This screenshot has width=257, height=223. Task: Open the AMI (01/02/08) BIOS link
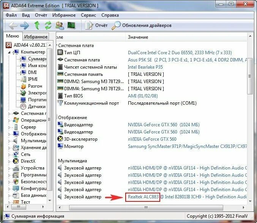click(x=143, y=96)
